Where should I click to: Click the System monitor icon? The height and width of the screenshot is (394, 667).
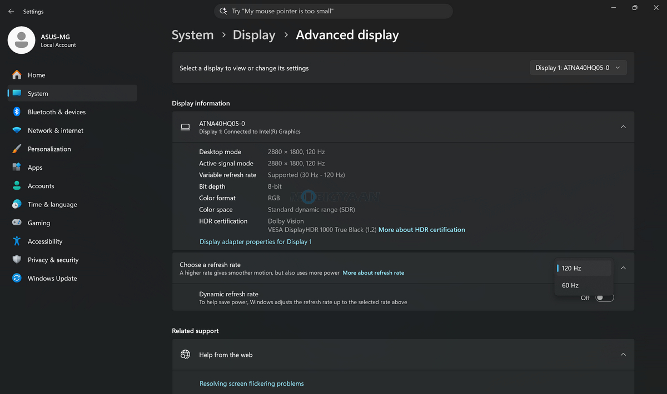17,93
